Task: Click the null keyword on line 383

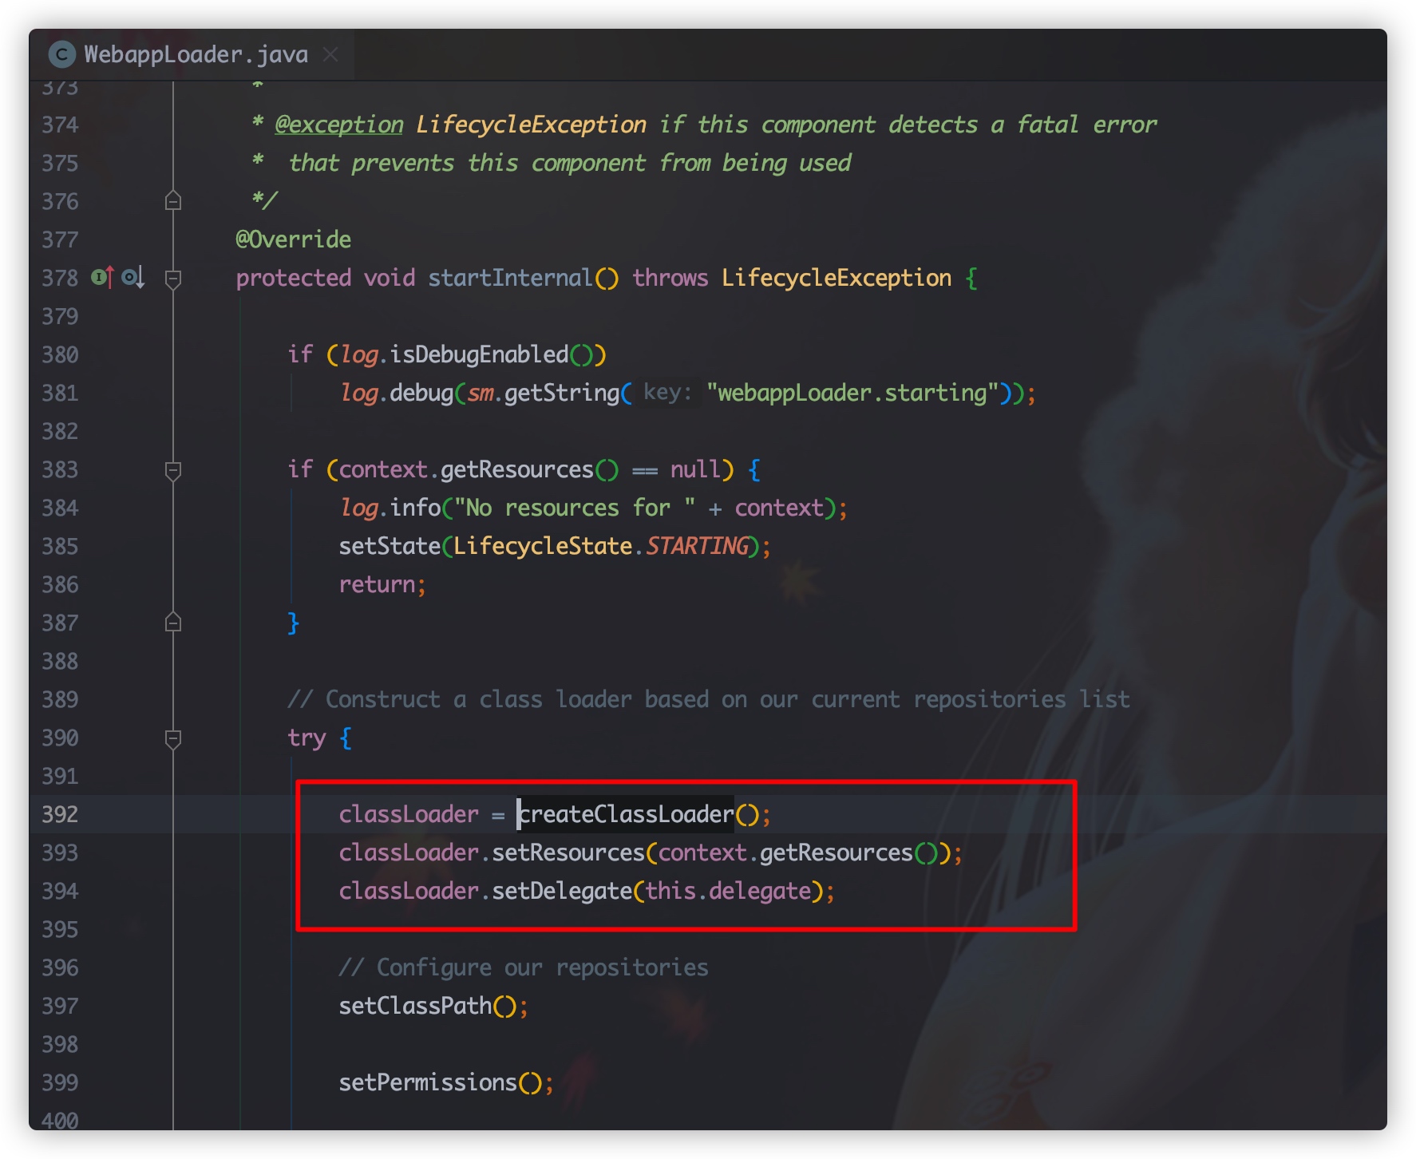Action: 695,469
